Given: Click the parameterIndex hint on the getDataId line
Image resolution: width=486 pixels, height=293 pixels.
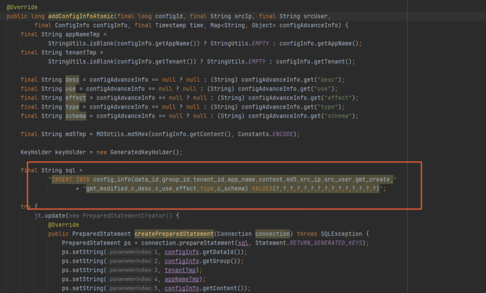Looking at the screenshot, I should 131,252.
